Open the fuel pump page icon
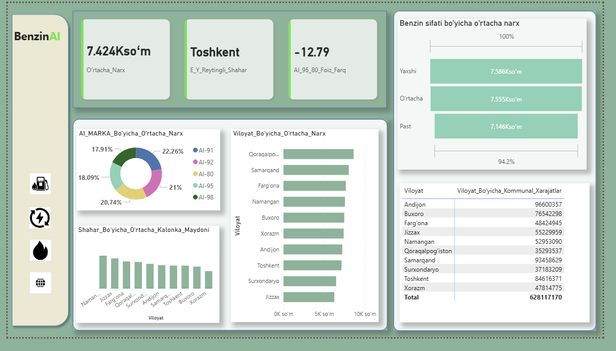Image resolution: width=616 pixels, height=351 pixels. (x=40, y=184)
